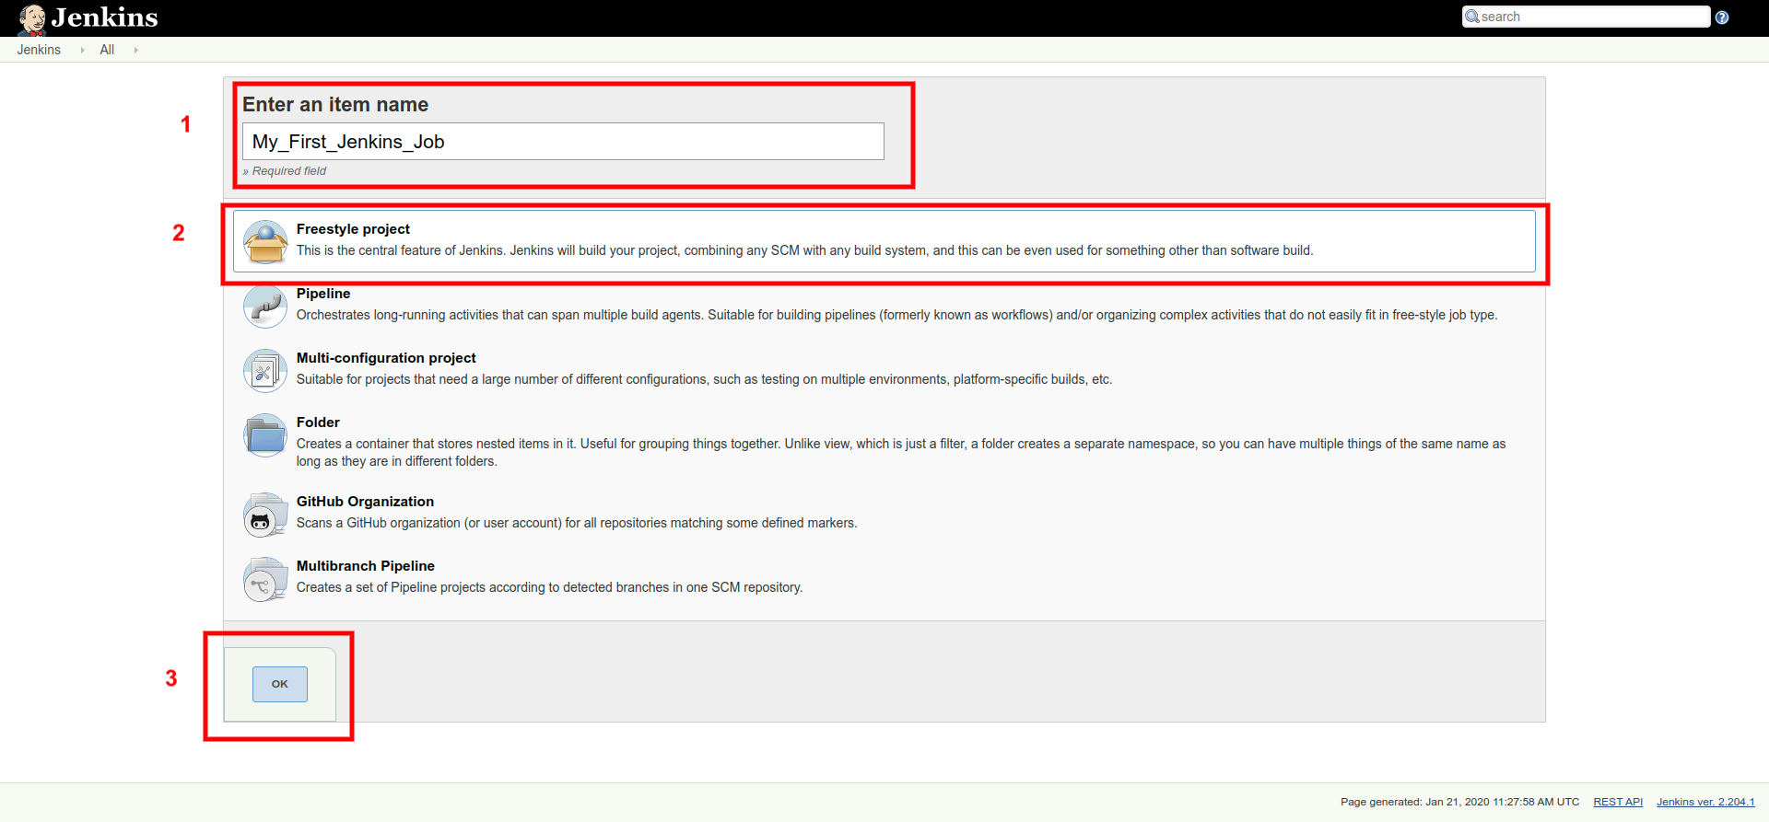1769x822 pixels.
Task: Expand the All breadcrumb dropdown arrow
Action: click(135, 51)
